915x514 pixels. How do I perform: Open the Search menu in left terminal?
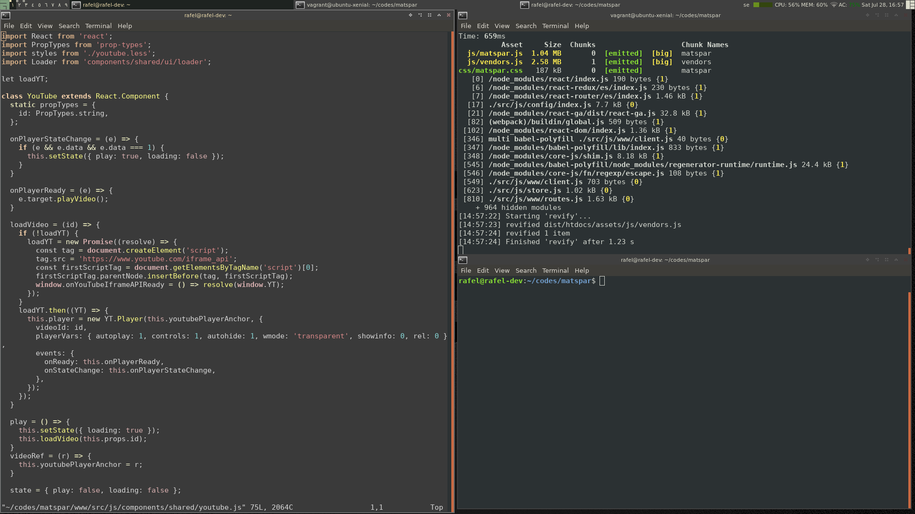tap(69, 26)
